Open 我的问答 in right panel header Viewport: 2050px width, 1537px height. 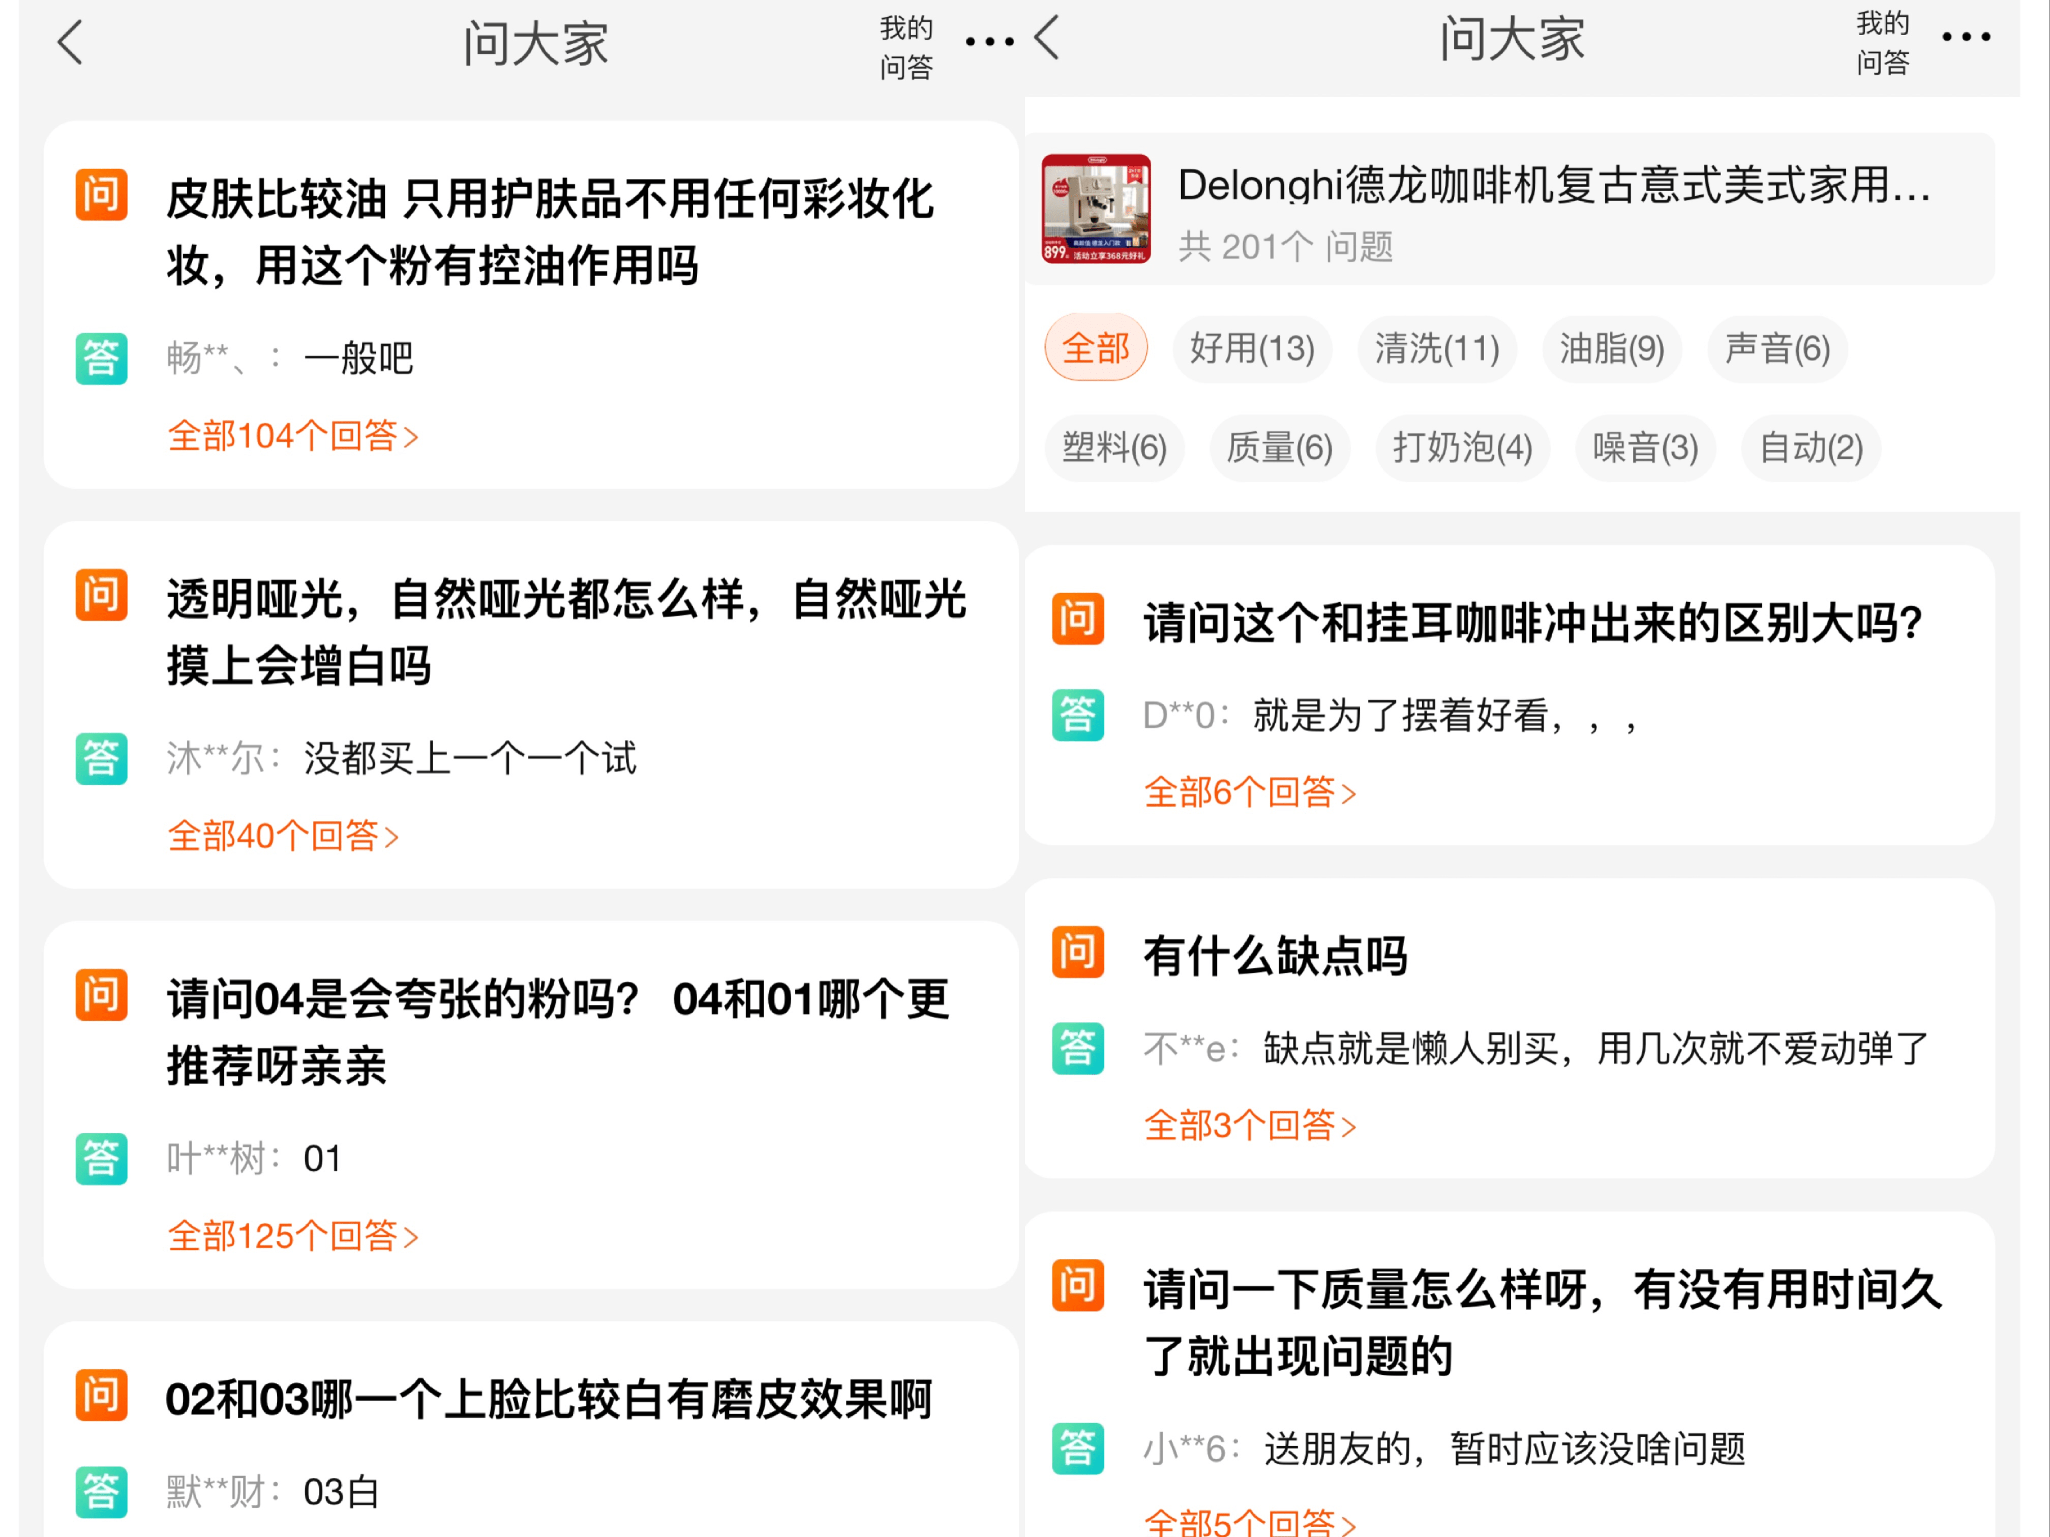[1882, 43]
